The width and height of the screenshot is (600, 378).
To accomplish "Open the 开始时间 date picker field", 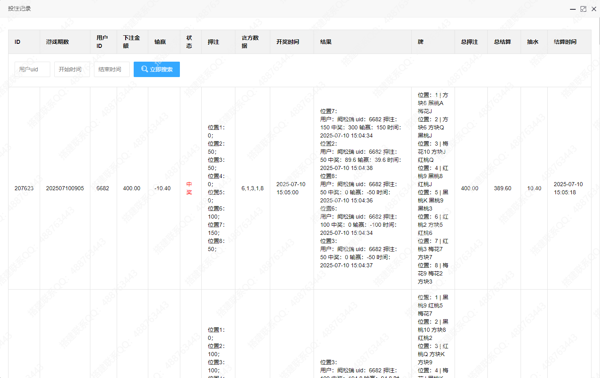I will (x=72, y=69).
